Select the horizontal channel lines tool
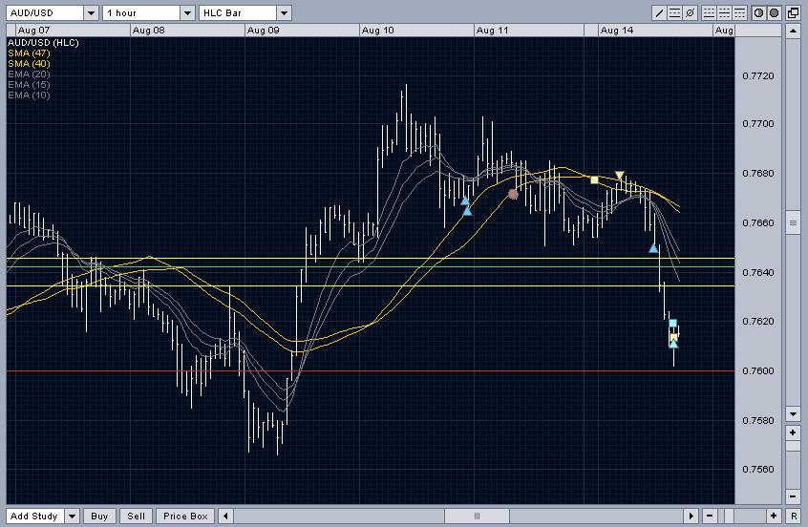The image size is (808, 527). (x=674, y=12)
